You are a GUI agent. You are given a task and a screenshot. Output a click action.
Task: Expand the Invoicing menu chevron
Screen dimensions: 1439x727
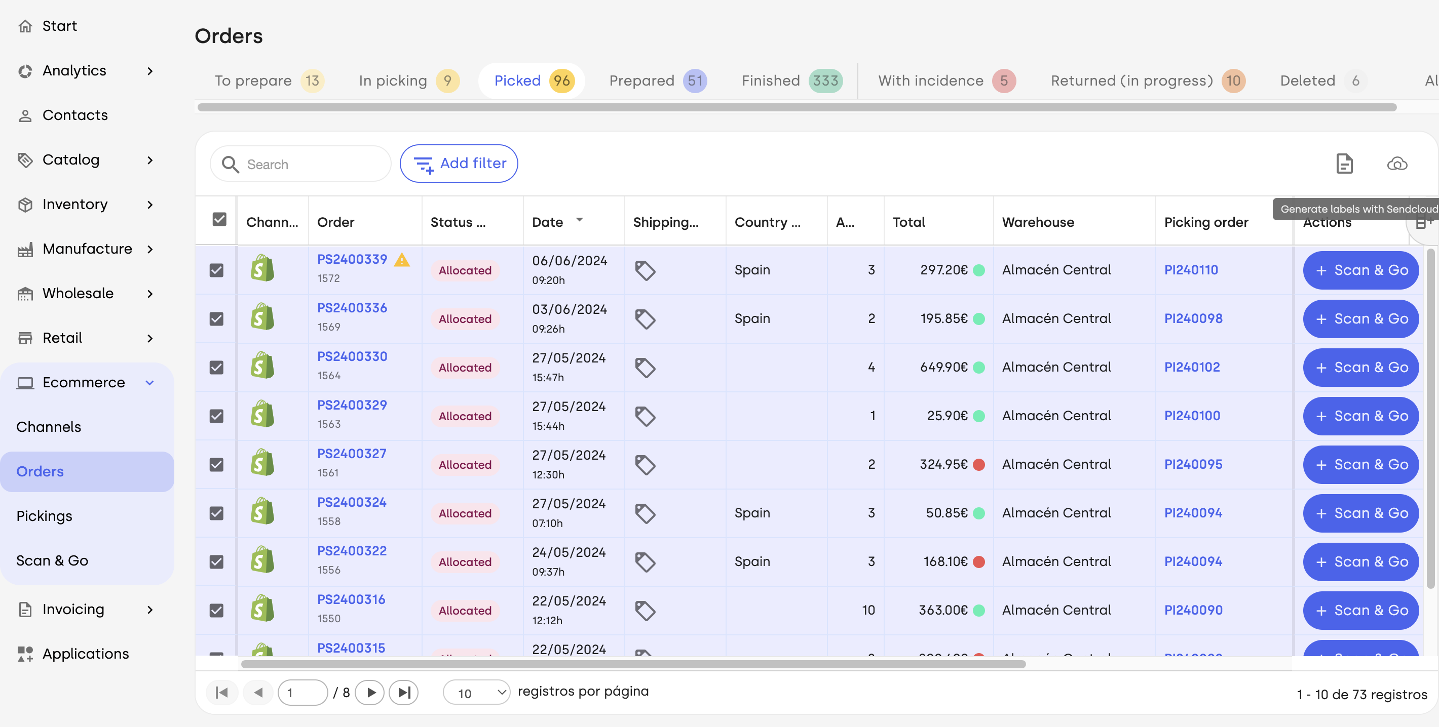149,609
